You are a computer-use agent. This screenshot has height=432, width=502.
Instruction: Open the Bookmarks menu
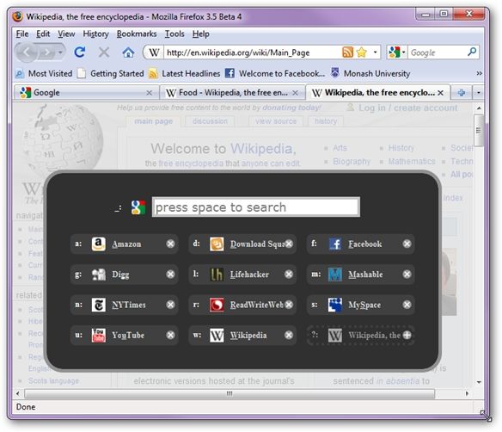tap(137, 34)
